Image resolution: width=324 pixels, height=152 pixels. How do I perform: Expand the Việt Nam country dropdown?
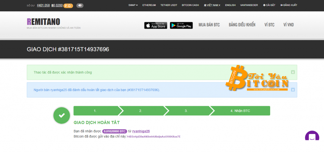(212, 5)
